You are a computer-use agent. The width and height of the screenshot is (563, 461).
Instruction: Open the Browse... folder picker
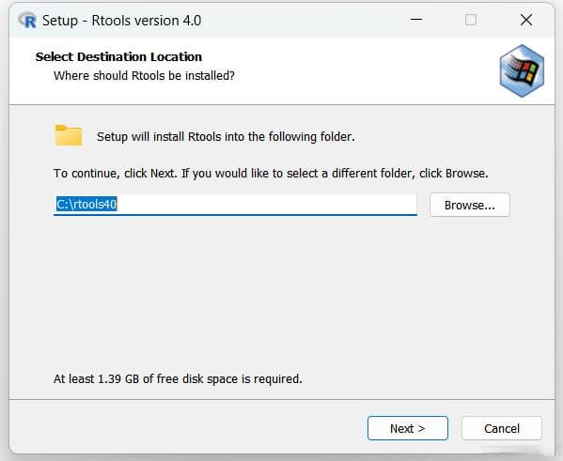[x=470, y=205]
